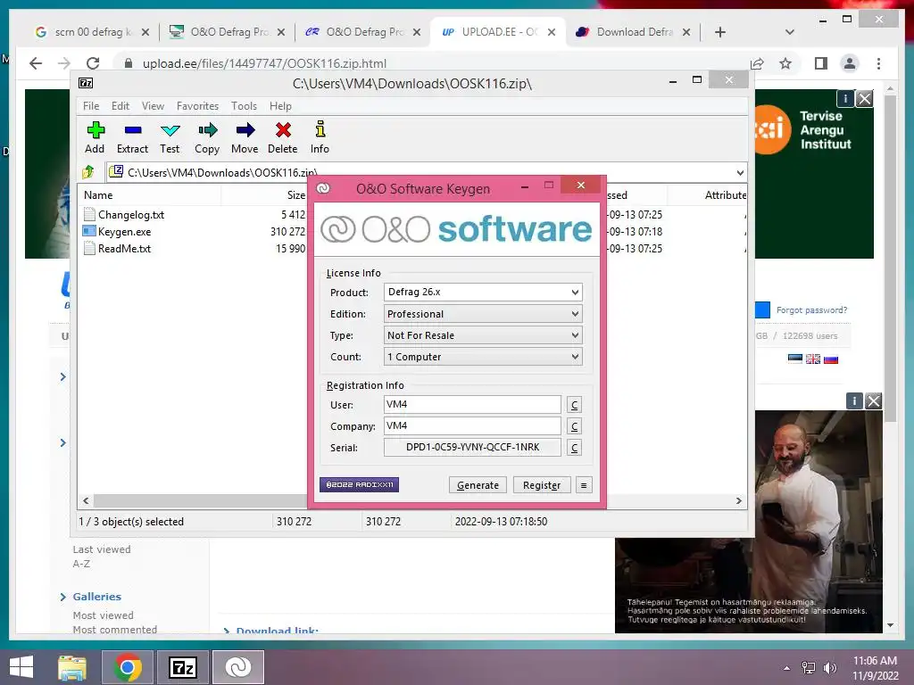Open Chrome profile avatar menu
This screenshot has width=914, height=685.
pyautogui.click(x=850, y=63)
